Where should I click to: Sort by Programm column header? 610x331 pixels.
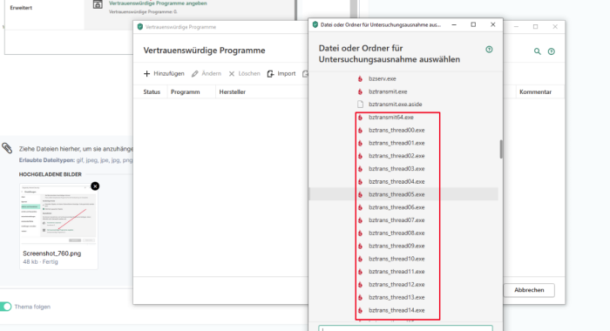click(185, 91)
